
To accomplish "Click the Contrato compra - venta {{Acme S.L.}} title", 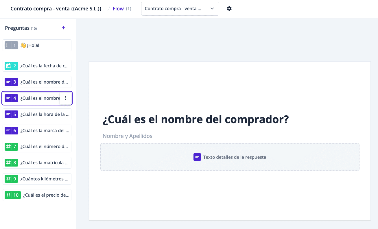I will tap(56, 9).
